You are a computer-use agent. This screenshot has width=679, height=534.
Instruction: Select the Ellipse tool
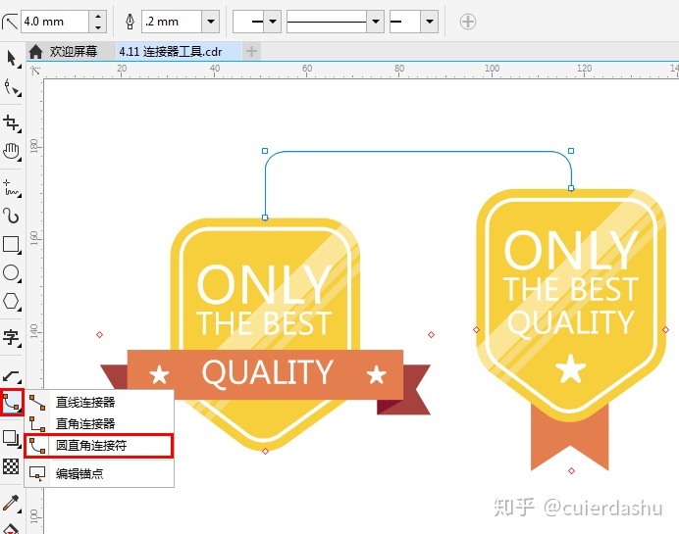pyautogui.click(x=12, y=273)
